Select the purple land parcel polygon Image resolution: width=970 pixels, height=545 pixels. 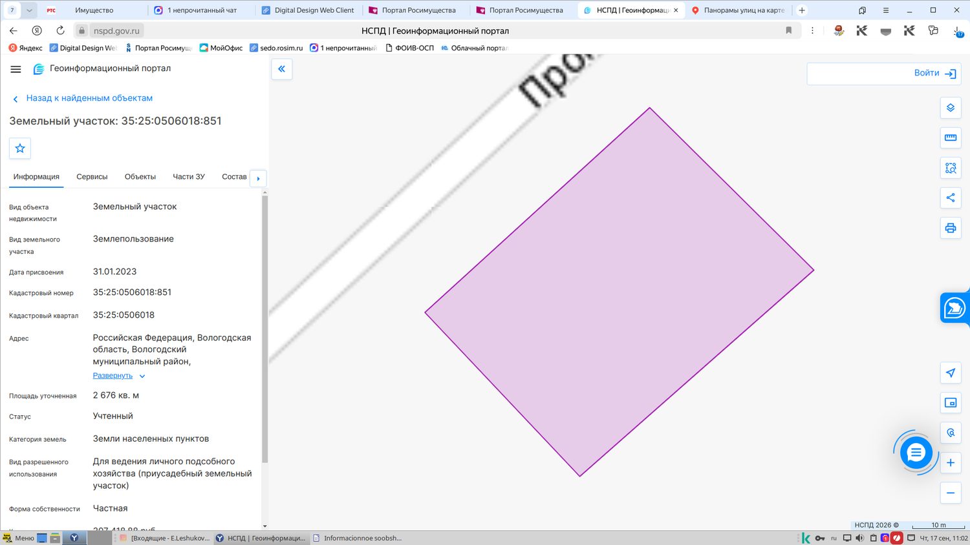pos(619,292)
